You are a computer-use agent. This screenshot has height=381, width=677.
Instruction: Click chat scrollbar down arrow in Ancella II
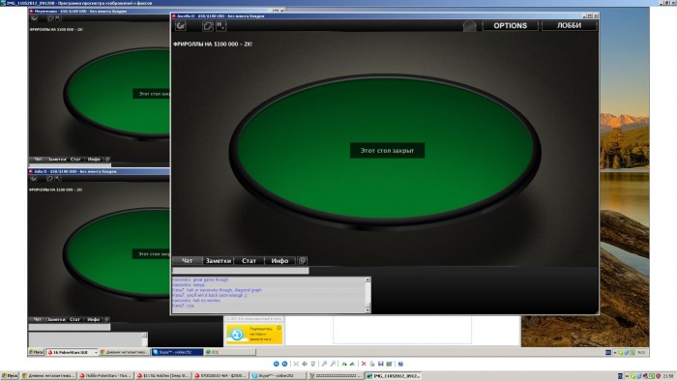click(368, 309)
